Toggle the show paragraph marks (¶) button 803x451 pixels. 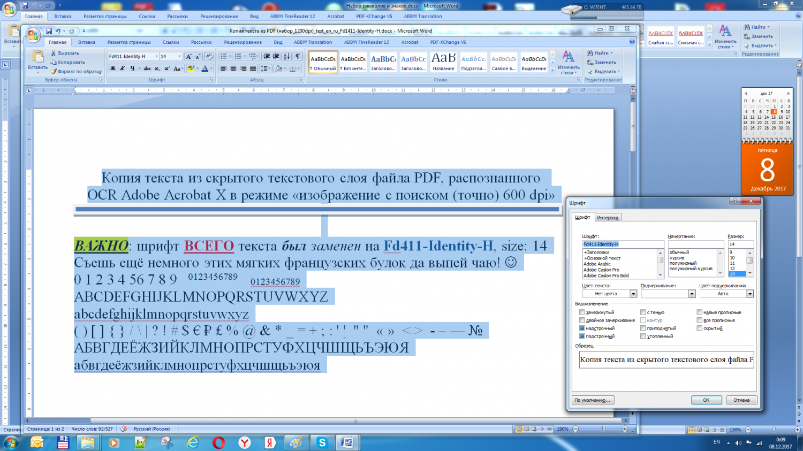(x=298, y=56)
